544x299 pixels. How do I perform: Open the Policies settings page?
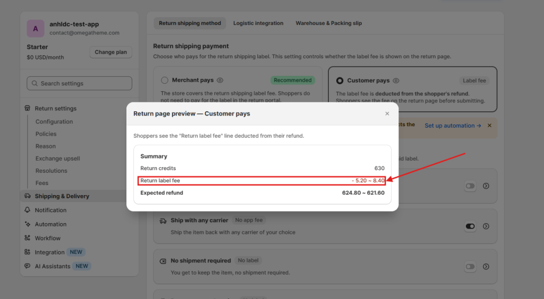tap(46, 134)
